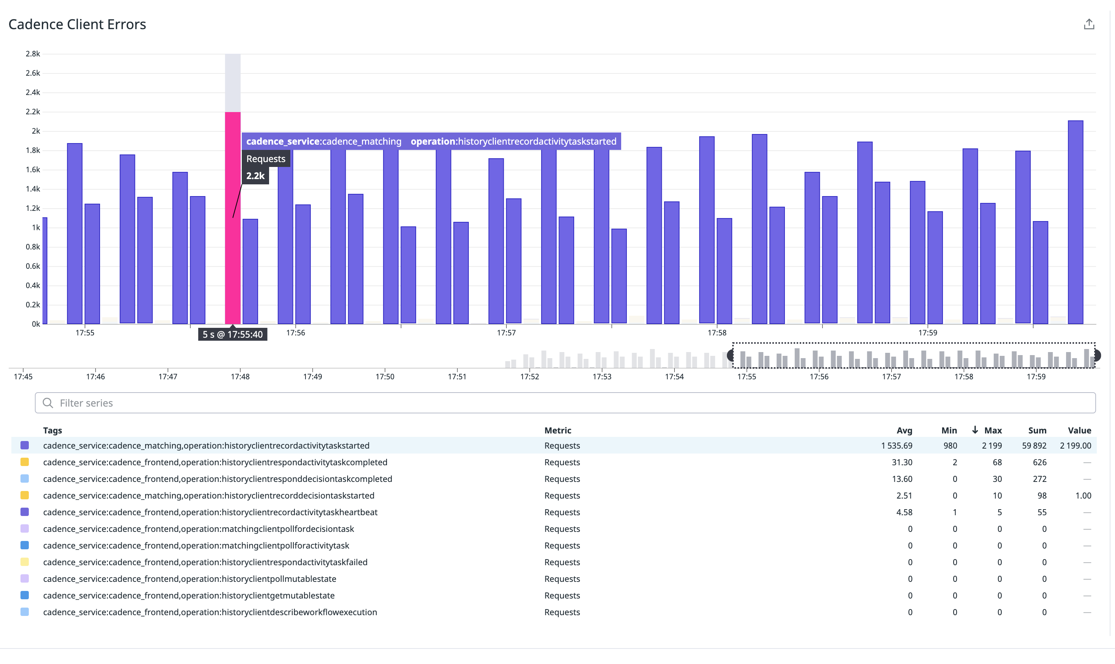The image size is (1115, 664).
Task: Click the magnifier icon in Filter series
Action: pyautogui.click(x=48, y=403)
